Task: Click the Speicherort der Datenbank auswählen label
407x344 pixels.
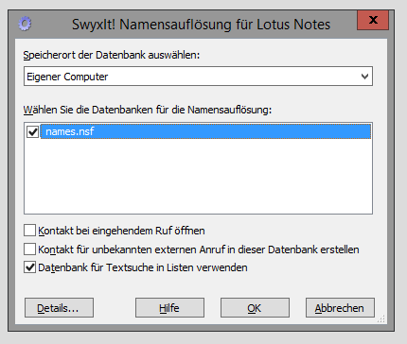Action: 112,55
